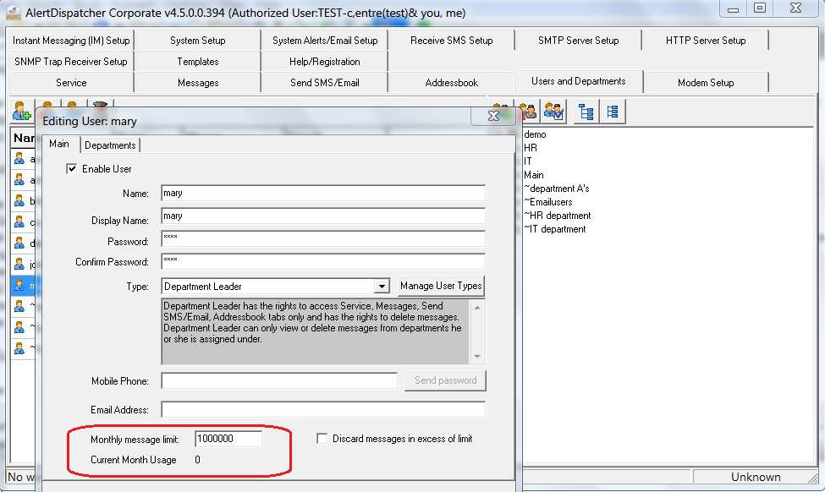Screen dimensions: 825x492
Task: Click the 'Unknown' status bar entry
Action: (755, 477)
